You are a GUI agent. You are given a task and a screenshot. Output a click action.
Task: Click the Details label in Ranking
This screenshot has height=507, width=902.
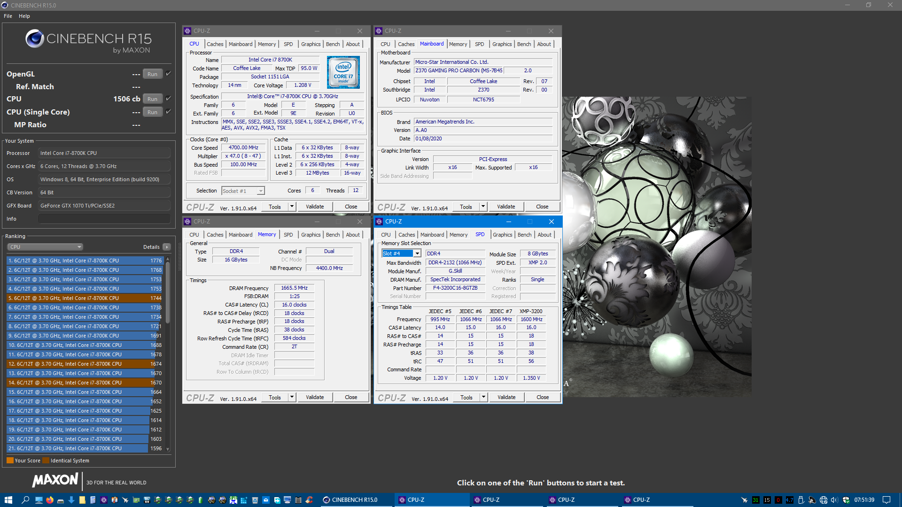151,247
